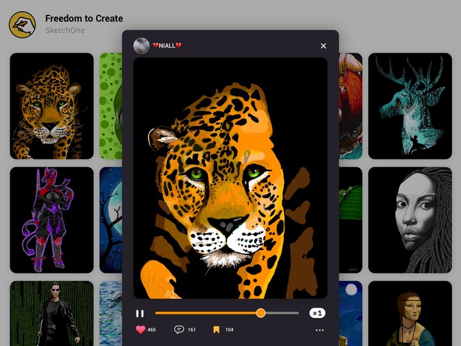Click the unplayed gray part of the progress bar
This screenshot has width=461, height=346.
[282, 313]
